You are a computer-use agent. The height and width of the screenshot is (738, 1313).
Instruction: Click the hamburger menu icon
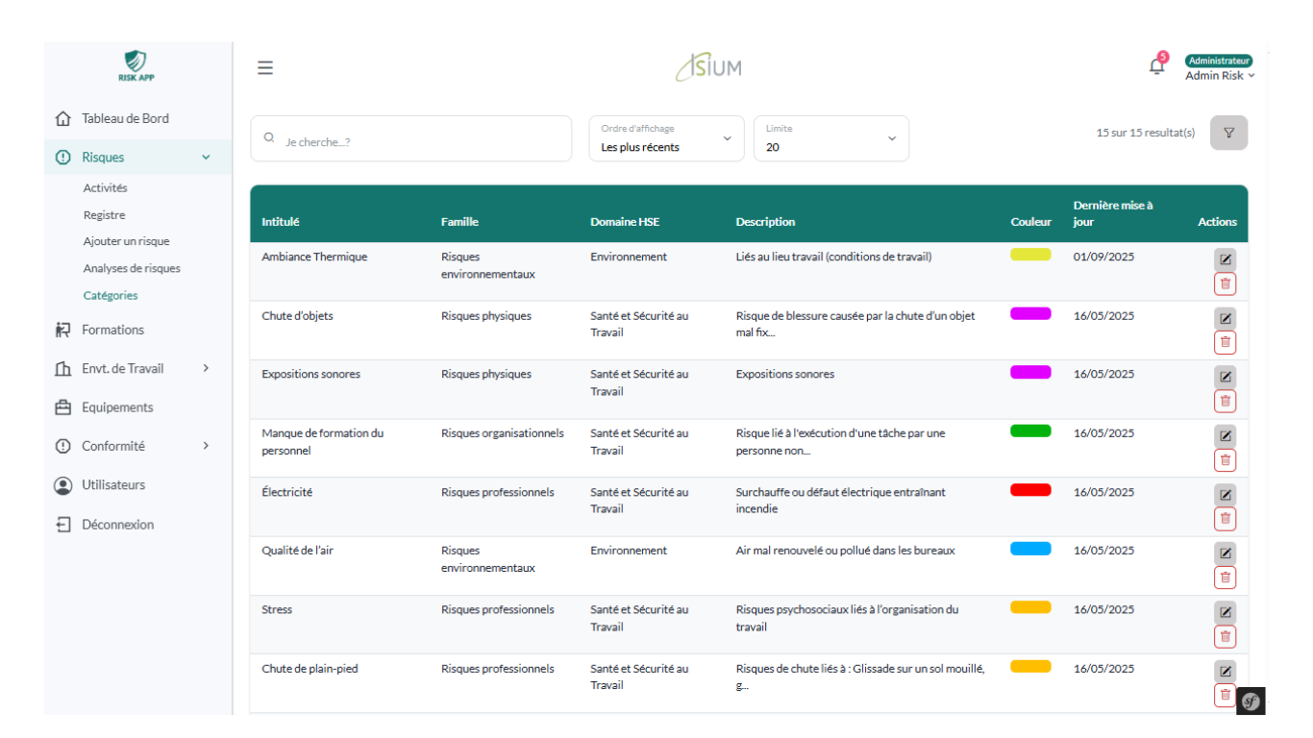point(265,67)
